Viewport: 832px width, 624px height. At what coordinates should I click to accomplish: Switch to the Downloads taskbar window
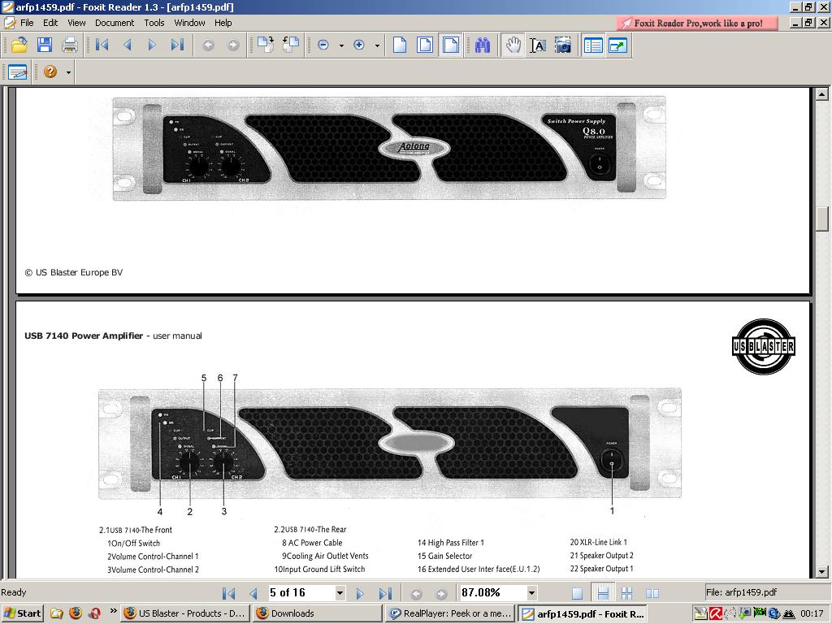317,613
